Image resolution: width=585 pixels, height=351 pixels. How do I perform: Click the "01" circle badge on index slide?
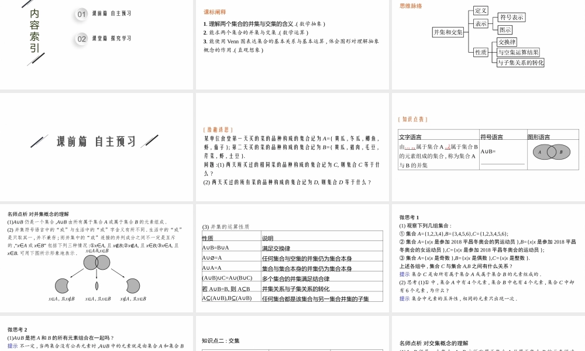tap(82, 14)
